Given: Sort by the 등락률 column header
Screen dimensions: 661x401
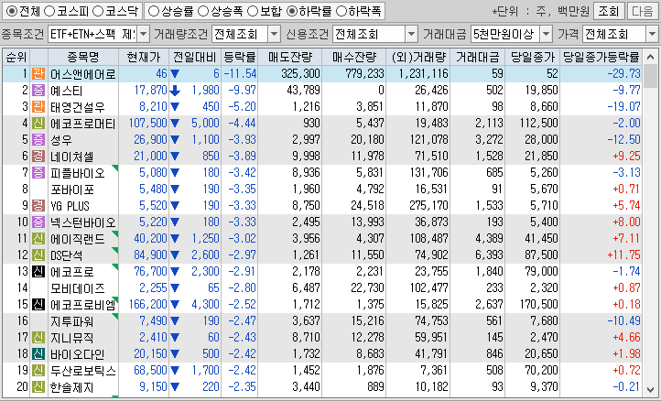Looking at the screenshot, I should [240, 57].
